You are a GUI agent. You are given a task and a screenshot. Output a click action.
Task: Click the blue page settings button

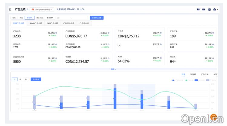click(97, 18)
